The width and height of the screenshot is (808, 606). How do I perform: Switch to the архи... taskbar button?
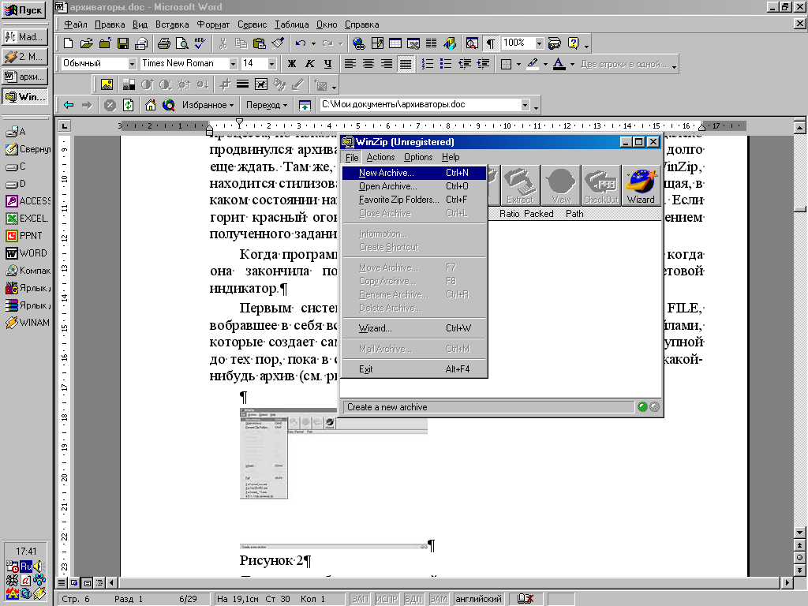[x=24, y=77]
